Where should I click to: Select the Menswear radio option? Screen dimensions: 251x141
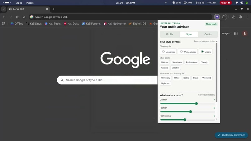pyautogui.click(x=168, y=52)
